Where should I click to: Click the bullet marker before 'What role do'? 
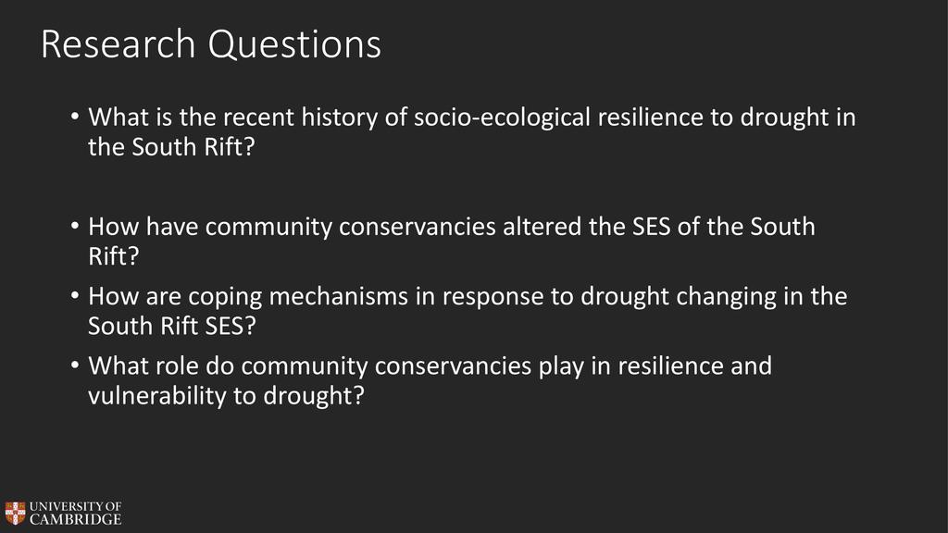(x=75, y=366)
